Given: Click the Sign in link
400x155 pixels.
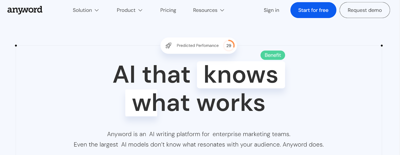Looking at the screenshot, I should 271,10.
